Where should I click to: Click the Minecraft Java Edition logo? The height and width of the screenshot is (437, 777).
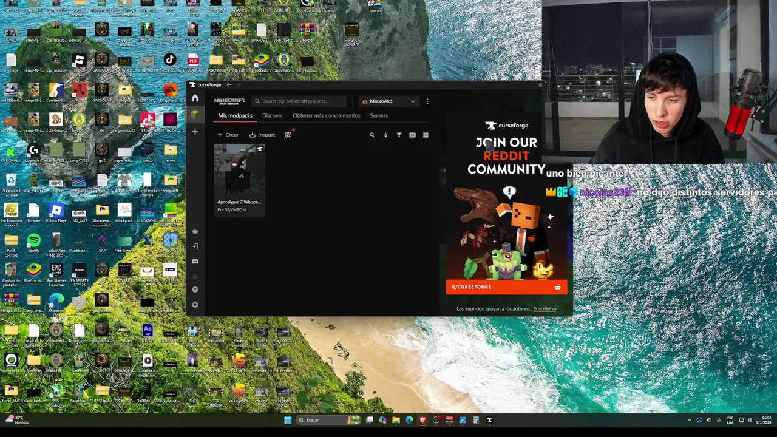[x=229, y=101]
